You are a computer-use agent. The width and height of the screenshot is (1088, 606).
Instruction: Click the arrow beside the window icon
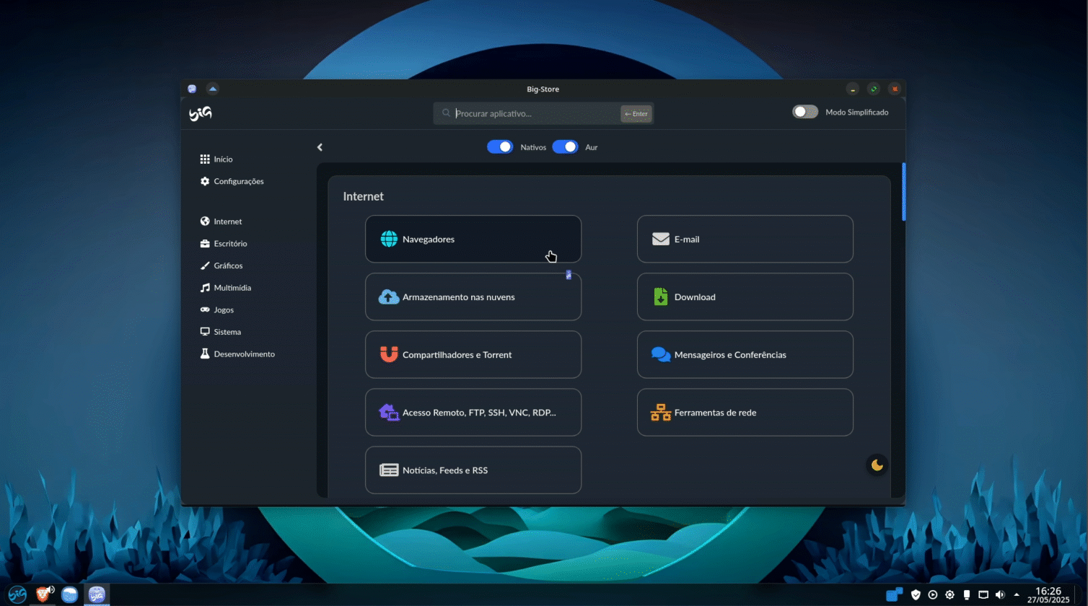tap(212, 88)
